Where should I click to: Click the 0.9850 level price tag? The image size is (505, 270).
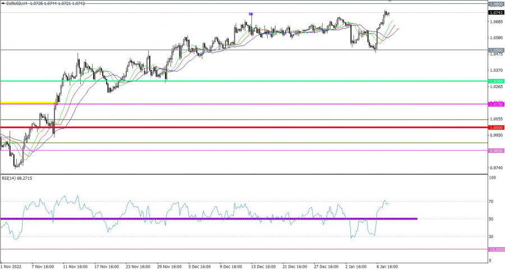click(495, 150)
